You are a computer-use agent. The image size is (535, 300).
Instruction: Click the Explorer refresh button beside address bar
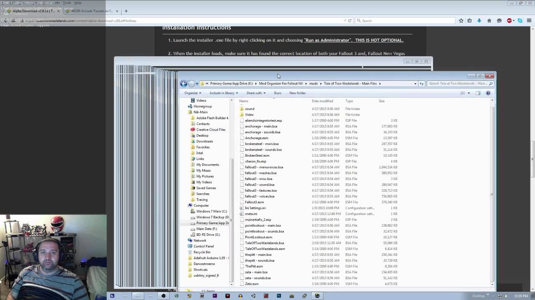coord(422,84)
